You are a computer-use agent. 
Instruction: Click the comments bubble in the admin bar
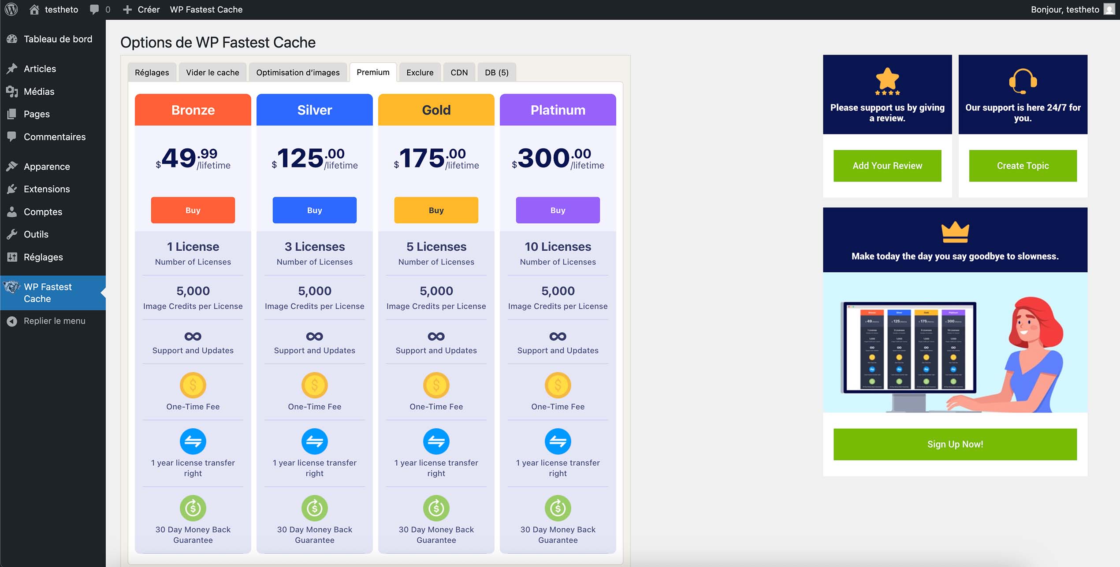click(95, 9)
